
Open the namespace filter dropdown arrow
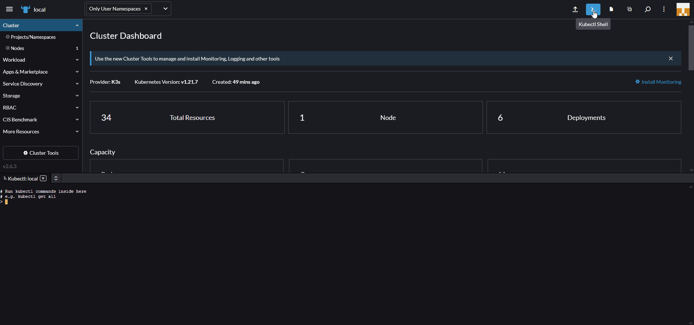coord(165,9)
